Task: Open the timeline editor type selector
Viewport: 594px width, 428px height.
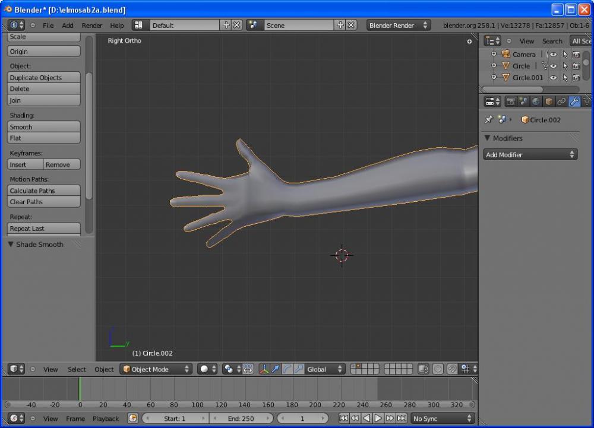Action: [16, 419]
